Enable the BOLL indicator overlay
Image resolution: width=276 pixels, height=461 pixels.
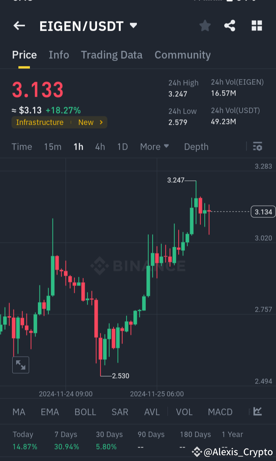tap(85, 411)
